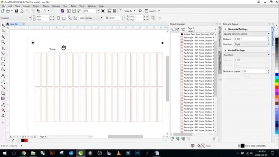
Task: Toggle Edit Across Layers in Object Manager
Action: tap(177, 30)
